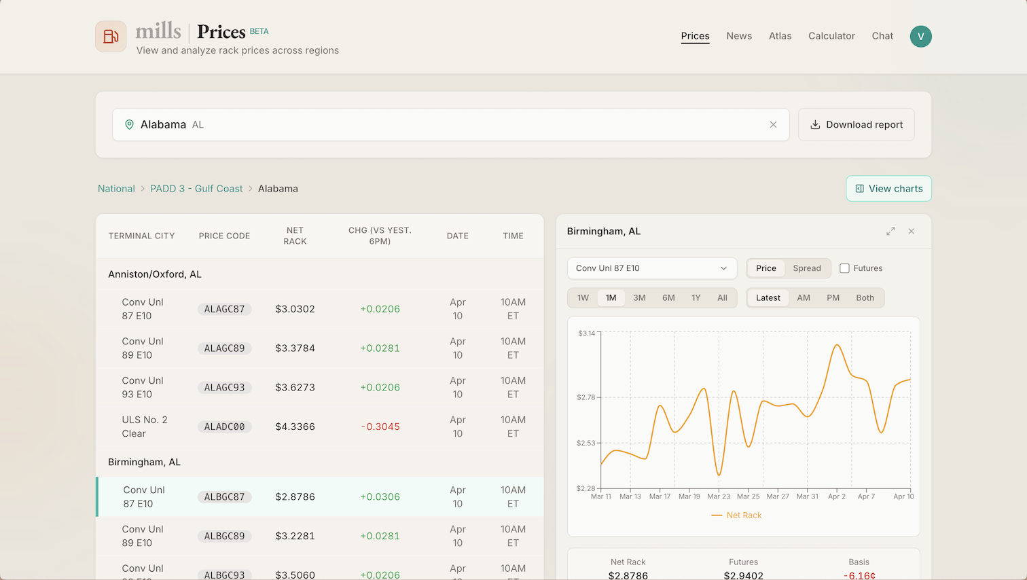
Task: Open the Conv Unl 87 E10 product dropdown
Action: pos(651,268)
